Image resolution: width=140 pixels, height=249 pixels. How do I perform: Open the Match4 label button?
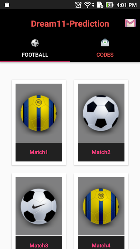pos(101,242)
